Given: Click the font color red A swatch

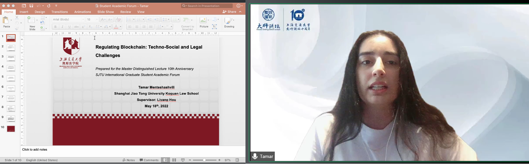Looking at the screenshot, I should click(x=116, y=27).
